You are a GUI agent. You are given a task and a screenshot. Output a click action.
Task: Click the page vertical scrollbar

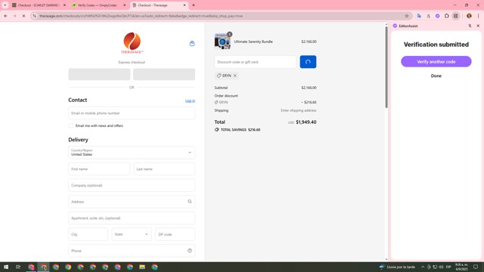(386, 67)
